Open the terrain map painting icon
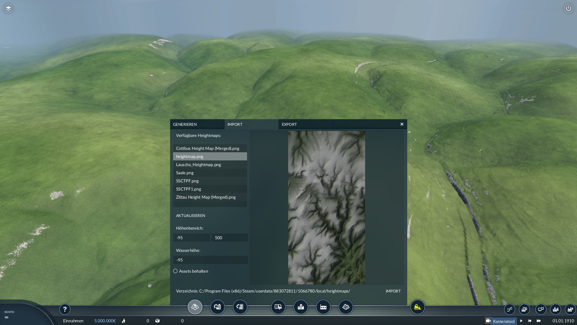 (346, 307)
